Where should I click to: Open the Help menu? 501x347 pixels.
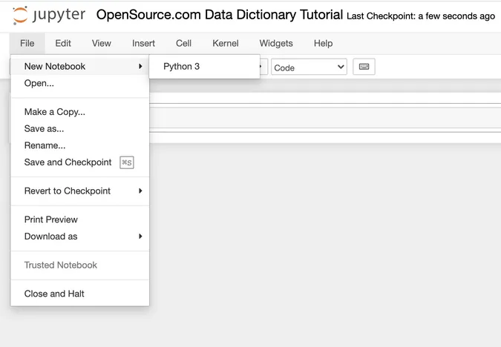pyautogui.click(x=323, y=43)
